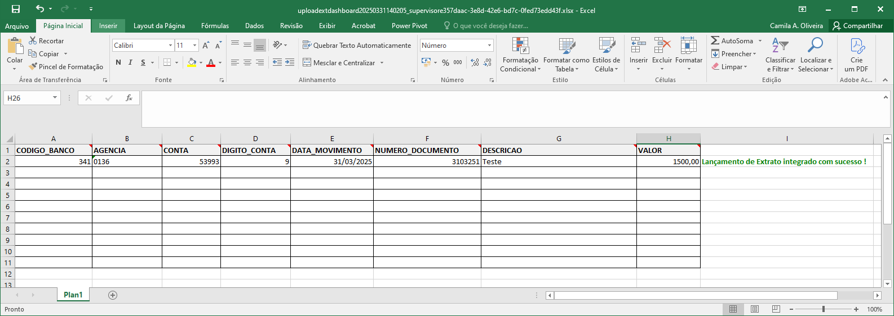The height and width of the screenshot is (316, 894).
Task: Open the Calibri font name dropdown
Action: click(x=170, y=45)
